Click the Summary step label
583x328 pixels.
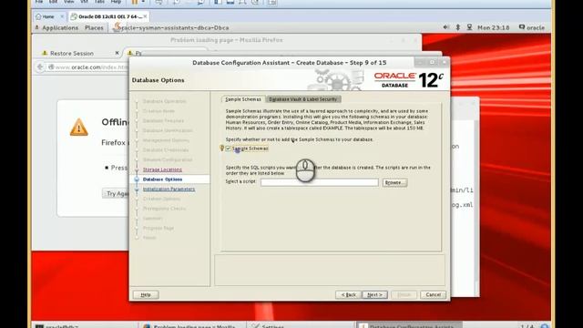152,219
